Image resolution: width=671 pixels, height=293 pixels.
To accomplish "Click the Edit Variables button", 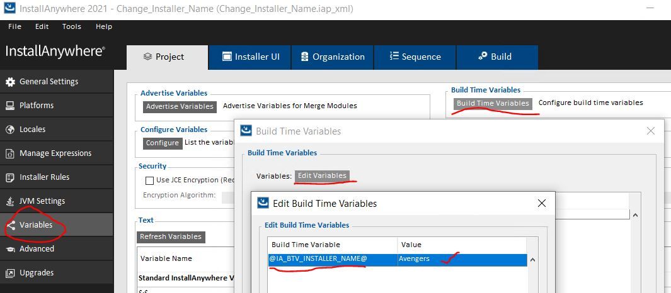I will (x=322, y=175).
